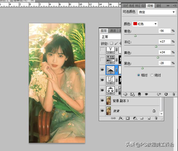Click the link layers chain icon

coord(113,118)
